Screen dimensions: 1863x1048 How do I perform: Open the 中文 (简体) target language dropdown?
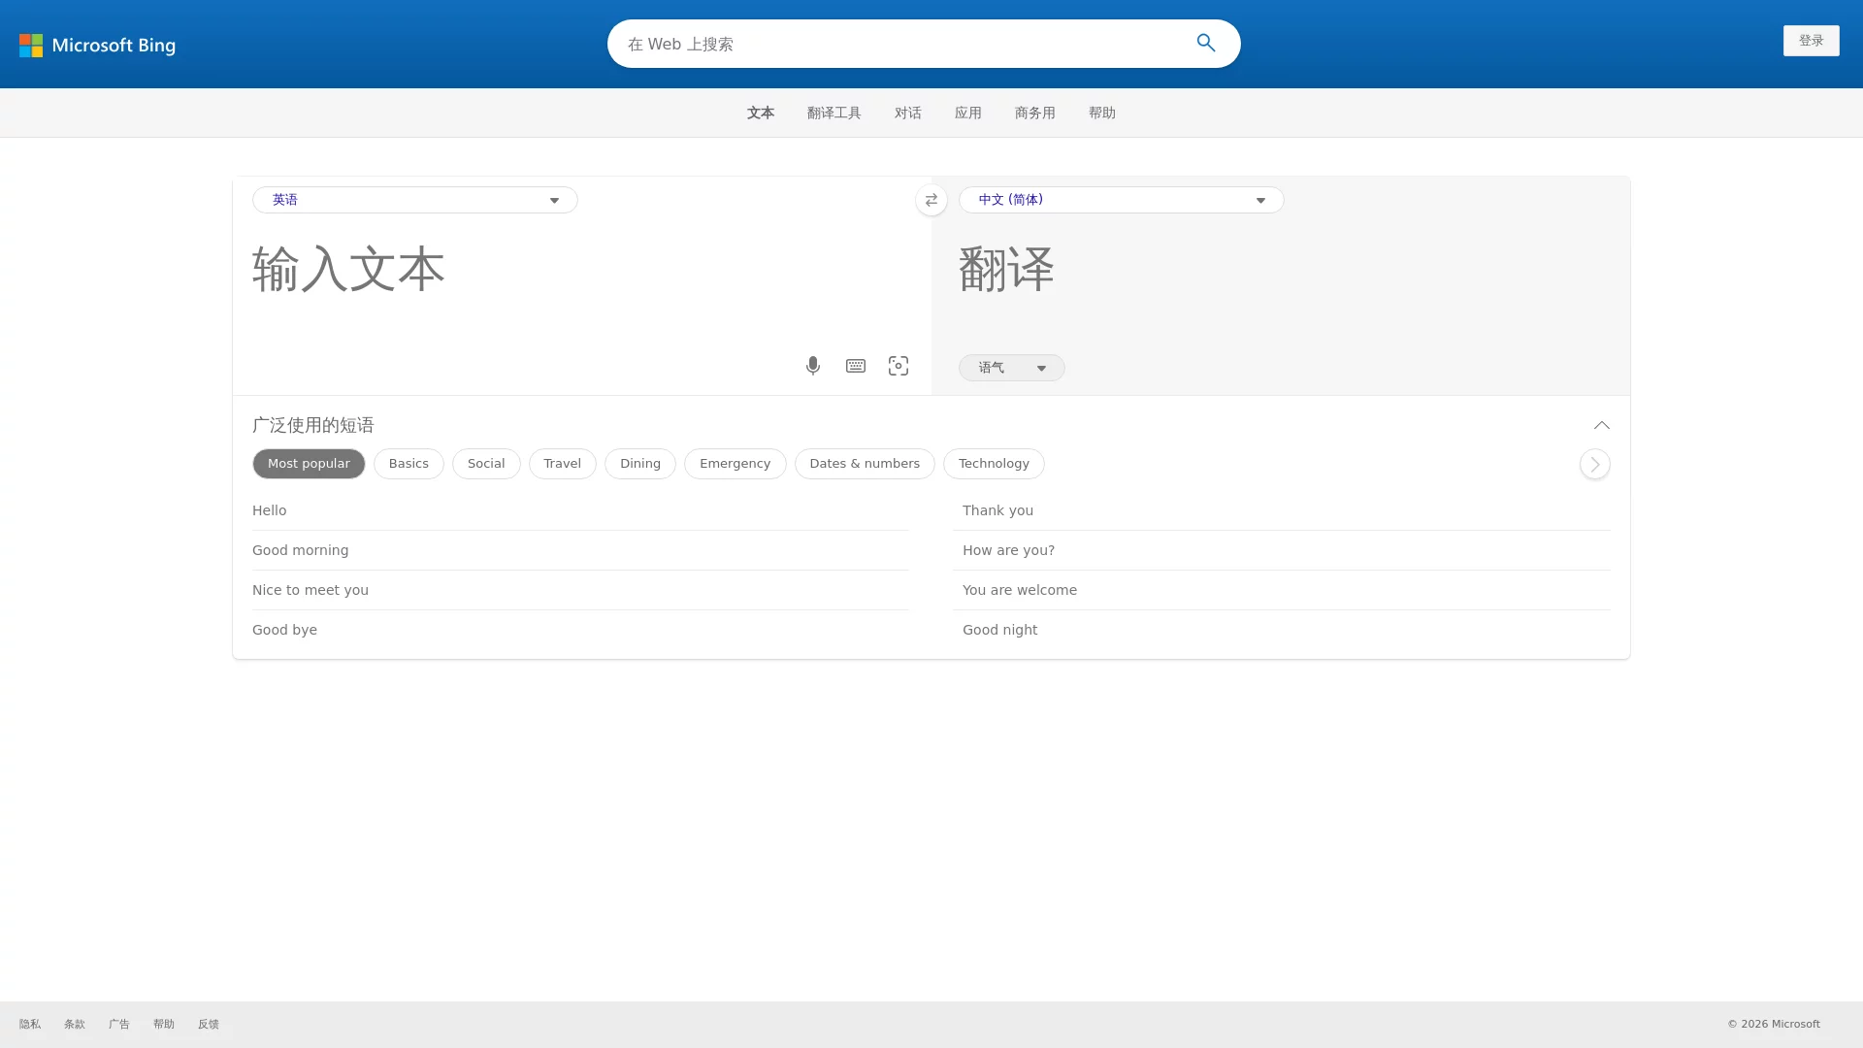[1121, 200]
